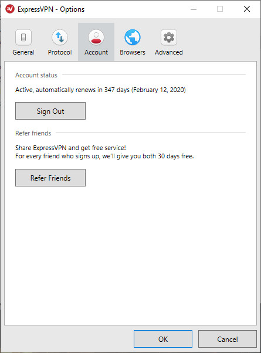The width and height of the screenshot is (261, 353).
Task: Click the account renewal status text
Action: [100, 90]
